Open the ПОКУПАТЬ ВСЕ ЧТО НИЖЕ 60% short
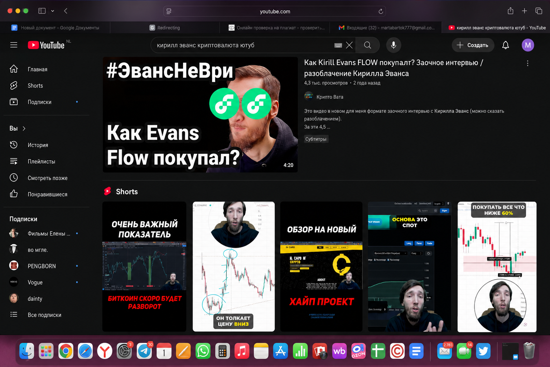550x367 pixels. coord(497,267)
